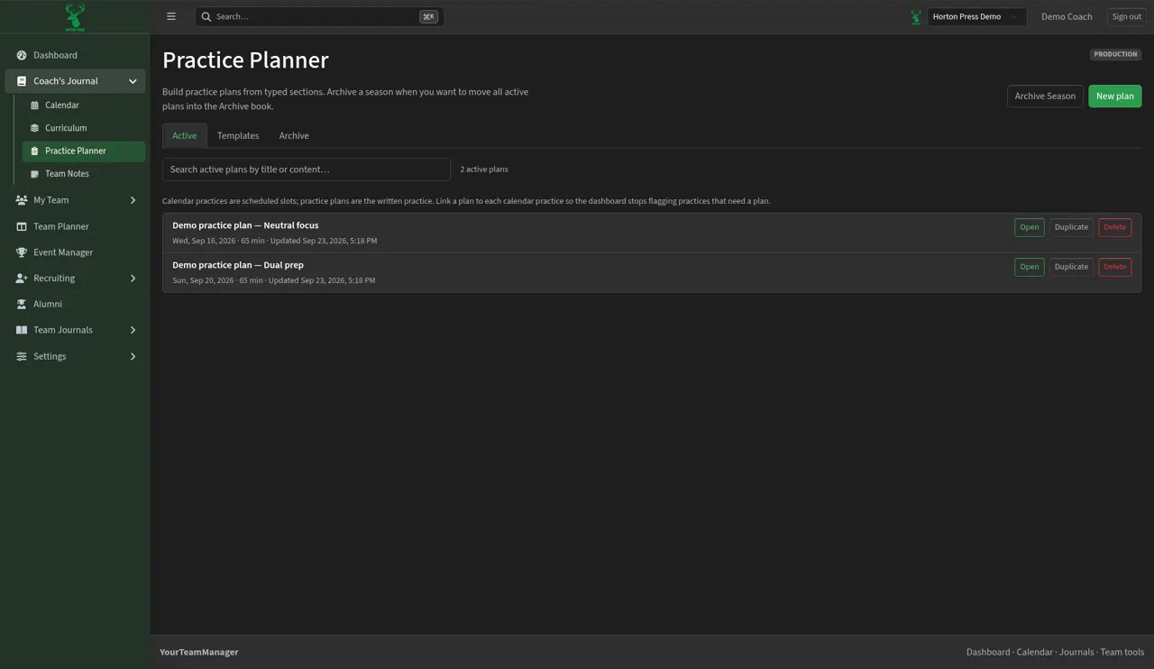
Task: Click the Practice Planner clipboard icon
Action: tap(34, 151)
